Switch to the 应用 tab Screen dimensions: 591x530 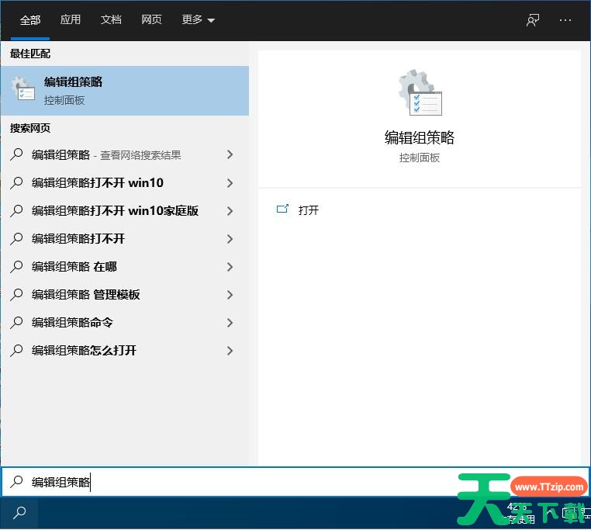[x=71, y=20]
